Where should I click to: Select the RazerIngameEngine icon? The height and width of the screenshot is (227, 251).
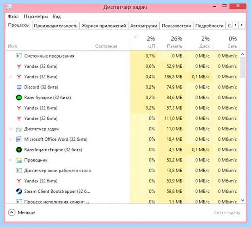[x=19, y=150]
